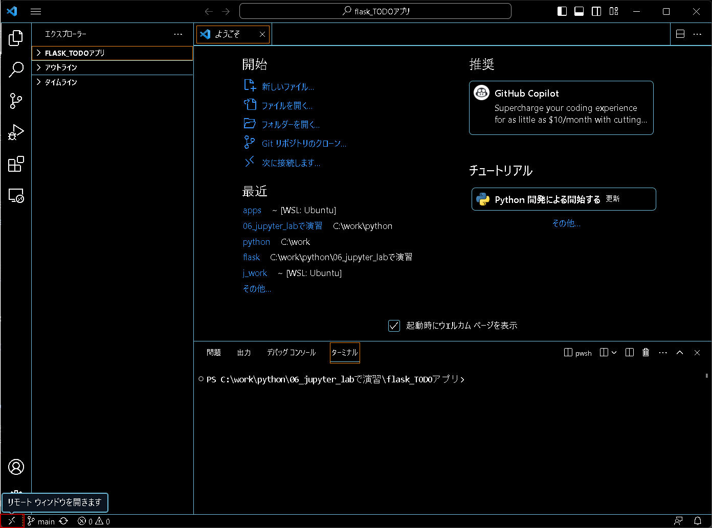This screenshot has height=528, width=712.
Task: Open recent flask folder
Action: tap(251, 257)
